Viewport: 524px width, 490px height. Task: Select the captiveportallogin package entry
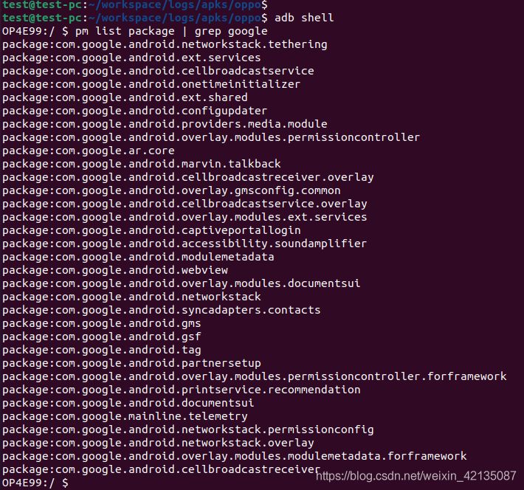point(151,230)
